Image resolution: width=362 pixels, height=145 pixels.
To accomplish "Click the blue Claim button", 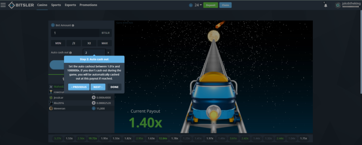I will [225, 5].
